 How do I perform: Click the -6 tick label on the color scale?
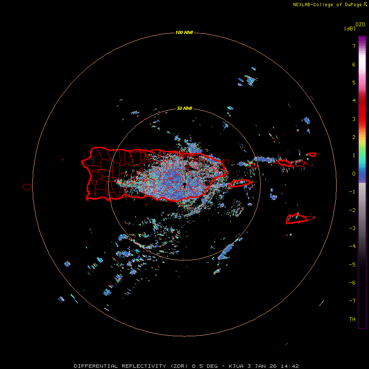(x=352, y=283)
